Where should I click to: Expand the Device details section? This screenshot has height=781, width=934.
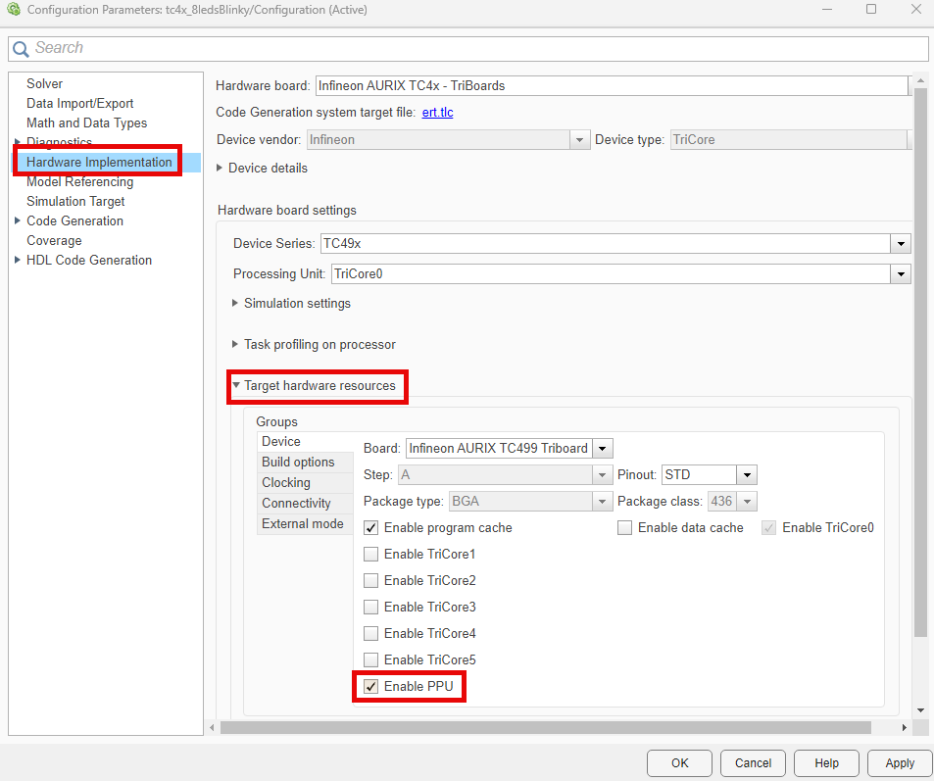235,168
